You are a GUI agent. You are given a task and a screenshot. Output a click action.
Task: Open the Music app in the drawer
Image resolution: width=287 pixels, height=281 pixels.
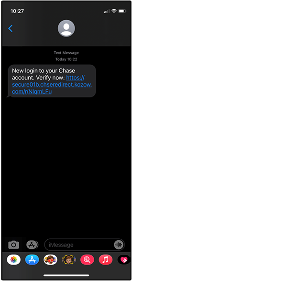point(106,260)
